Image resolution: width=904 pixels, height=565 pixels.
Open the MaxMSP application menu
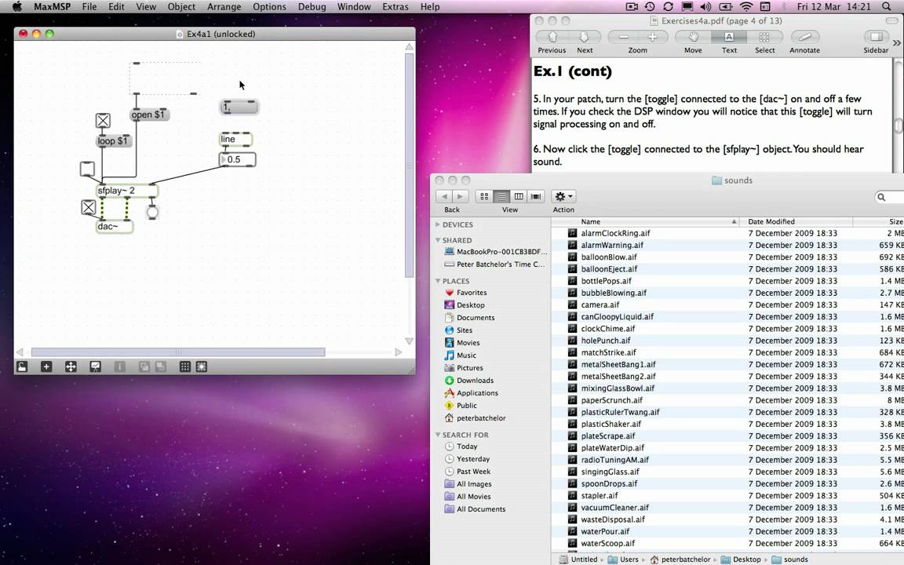click(51, 6)
